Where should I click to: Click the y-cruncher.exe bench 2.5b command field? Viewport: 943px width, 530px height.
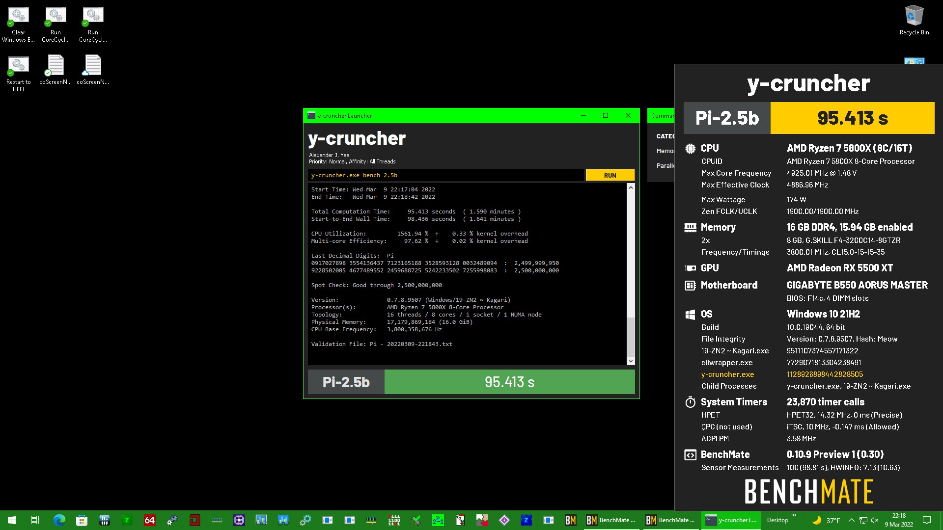446,175
